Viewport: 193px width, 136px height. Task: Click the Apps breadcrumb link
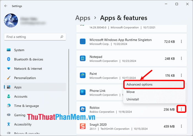click(83, 18)
